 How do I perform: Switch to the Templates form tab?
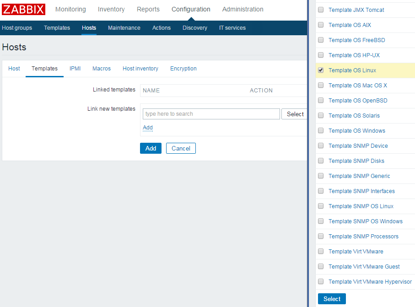pos(44,69)
